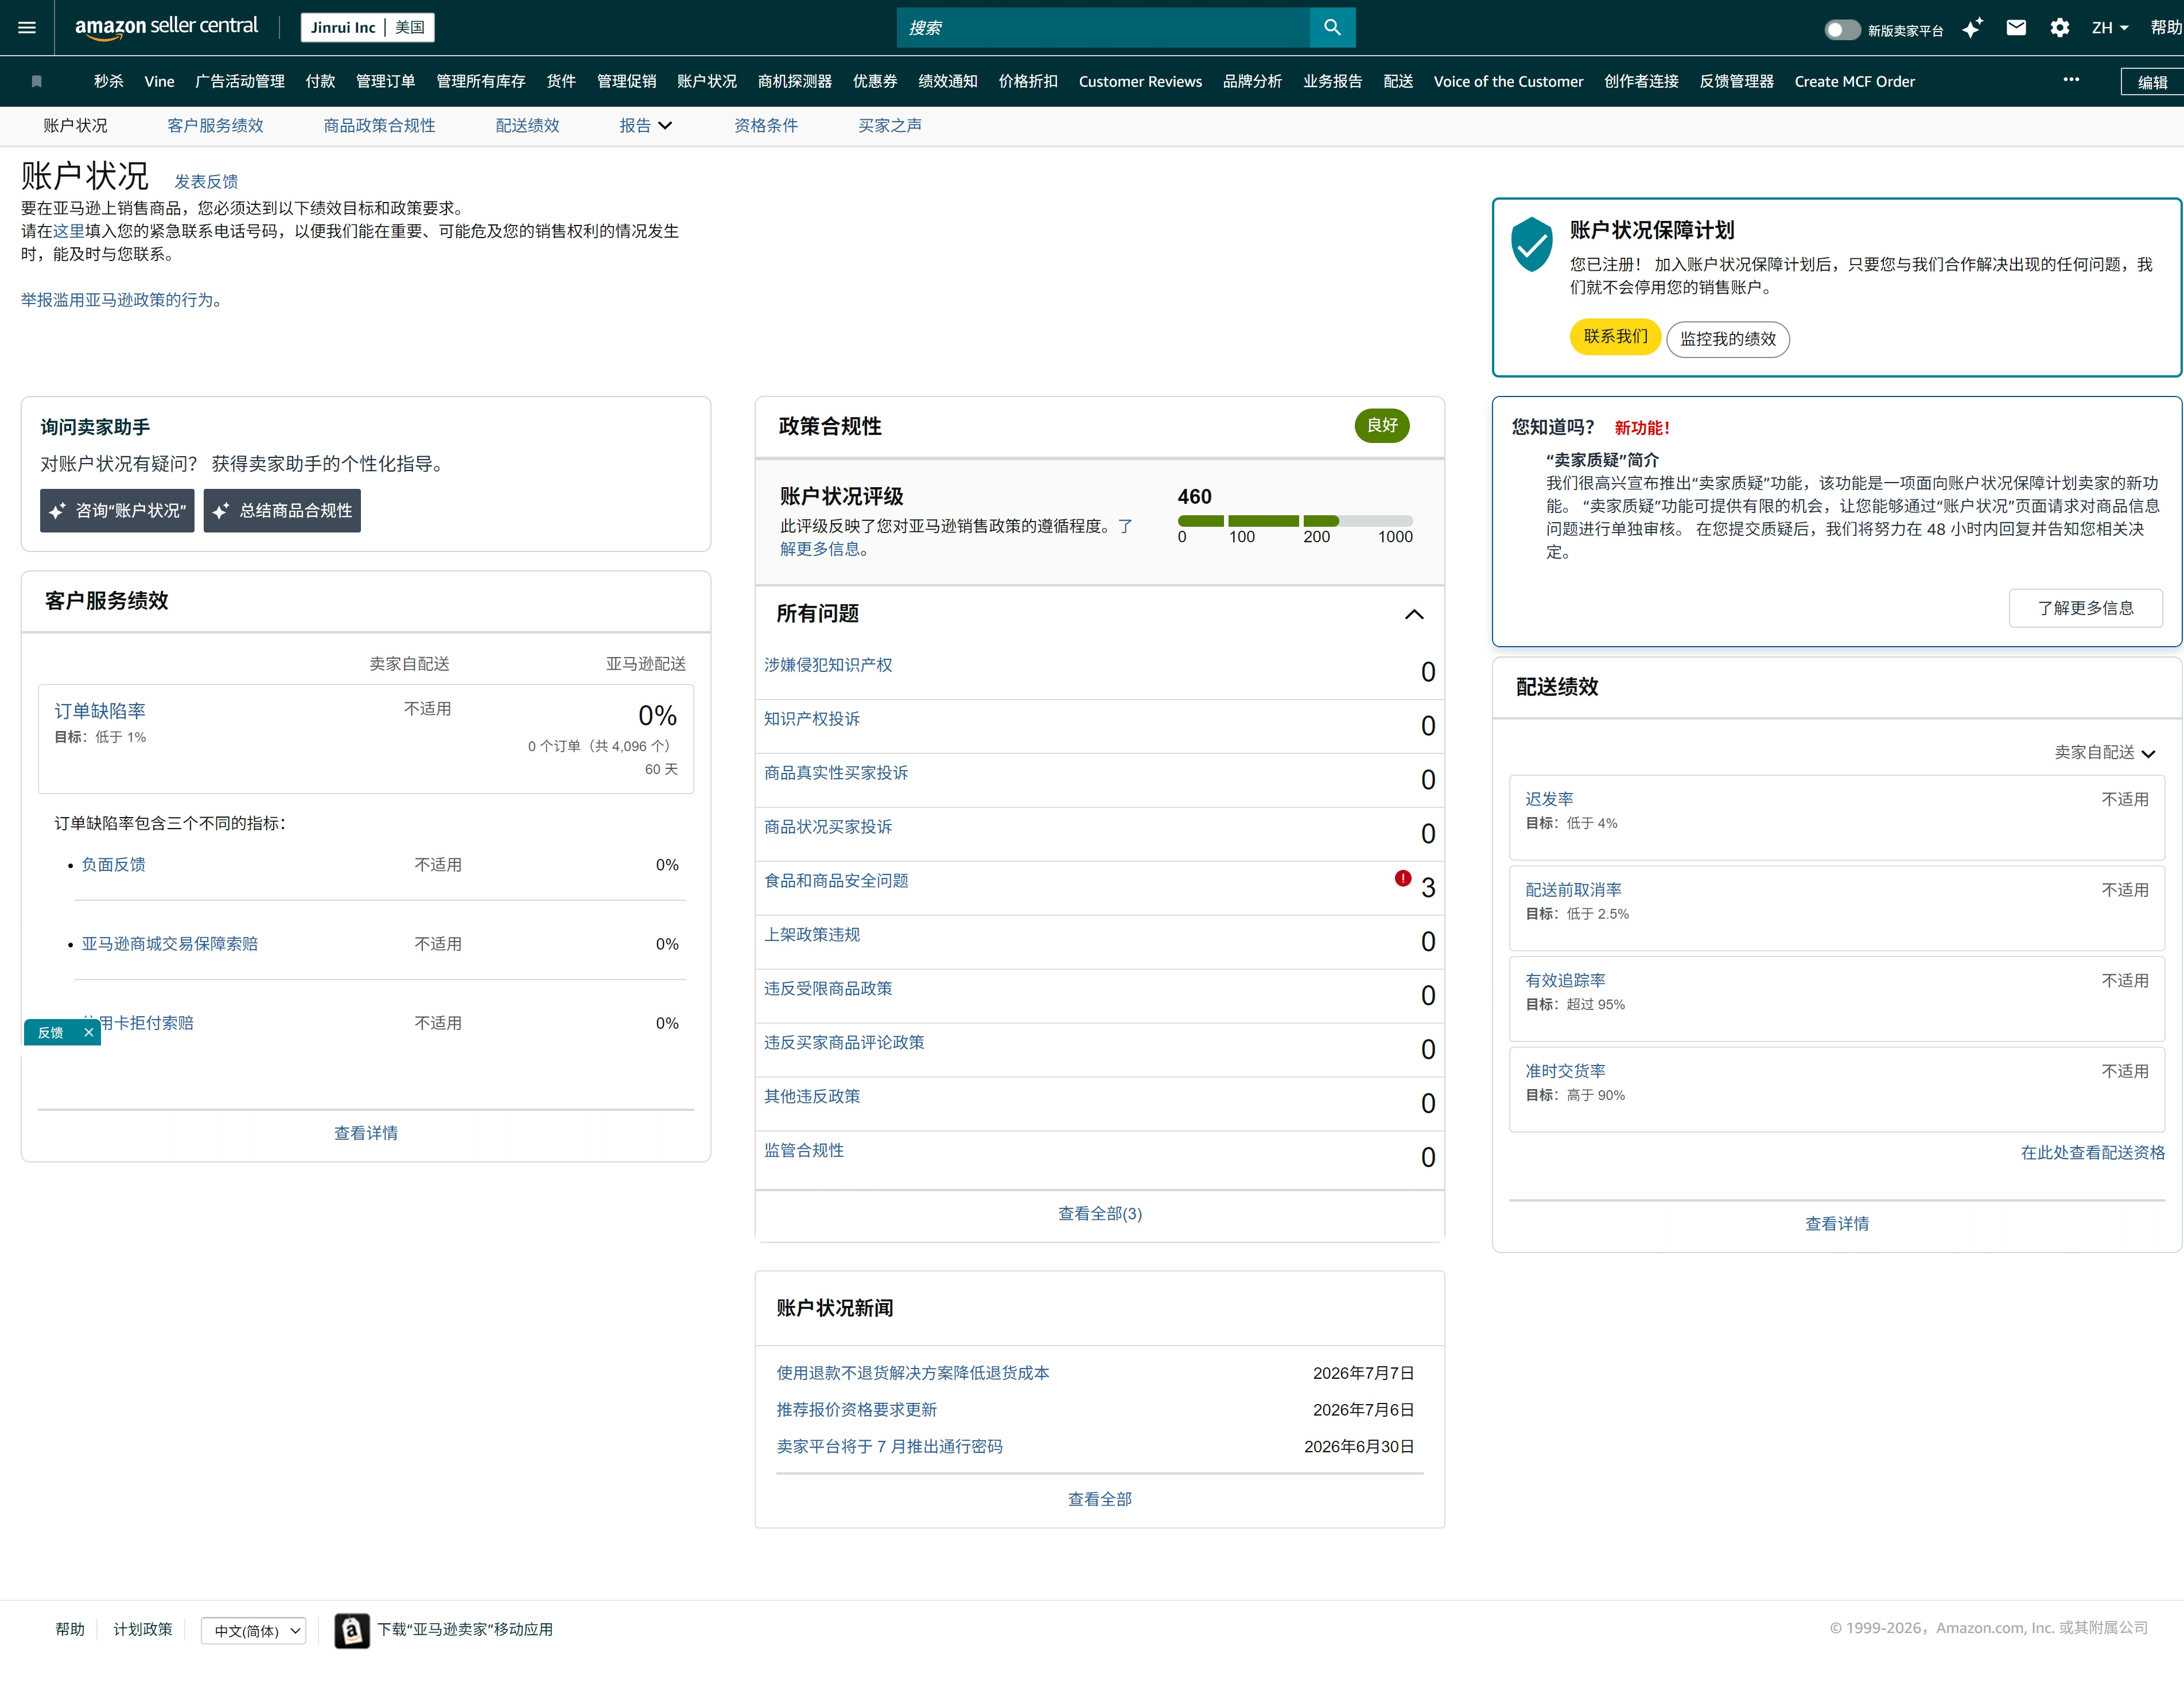The image size is (2184, 1695).
Task: Click the 咨询“账户状况” assistant button
Action: tap(117, 511)
